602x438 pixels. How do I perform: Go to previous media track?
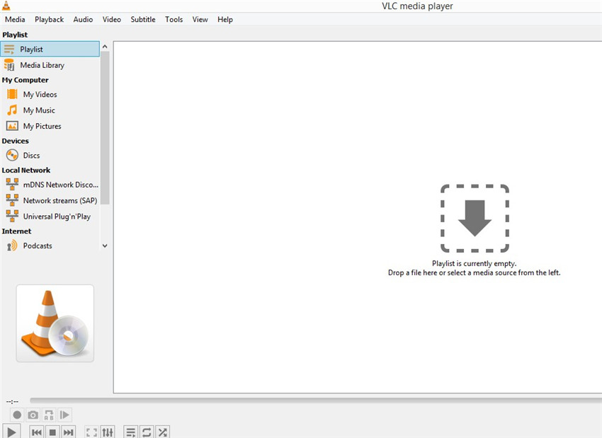[x=37, y=432]
